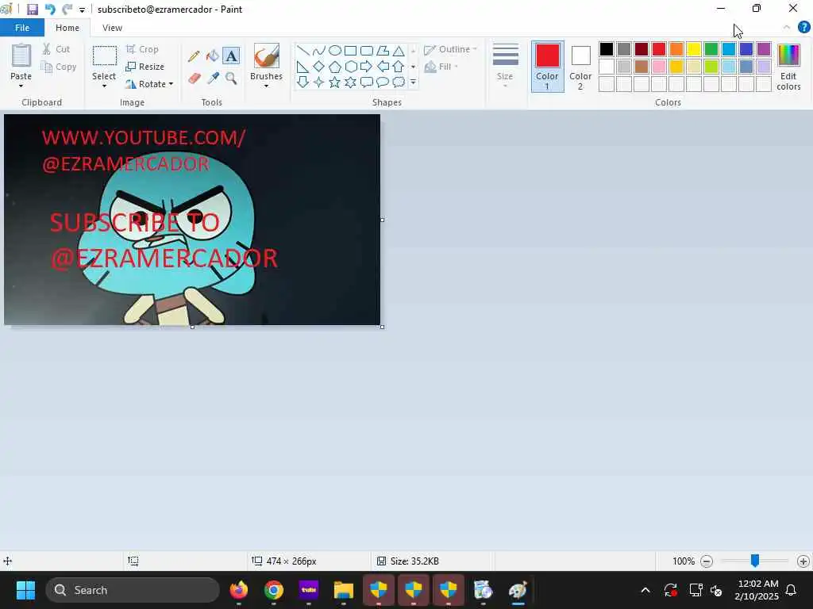This screenshot has width=813, height=609.
Task: Choose the Curve shape
Action: pyautogui.click(x=319, y=51)
